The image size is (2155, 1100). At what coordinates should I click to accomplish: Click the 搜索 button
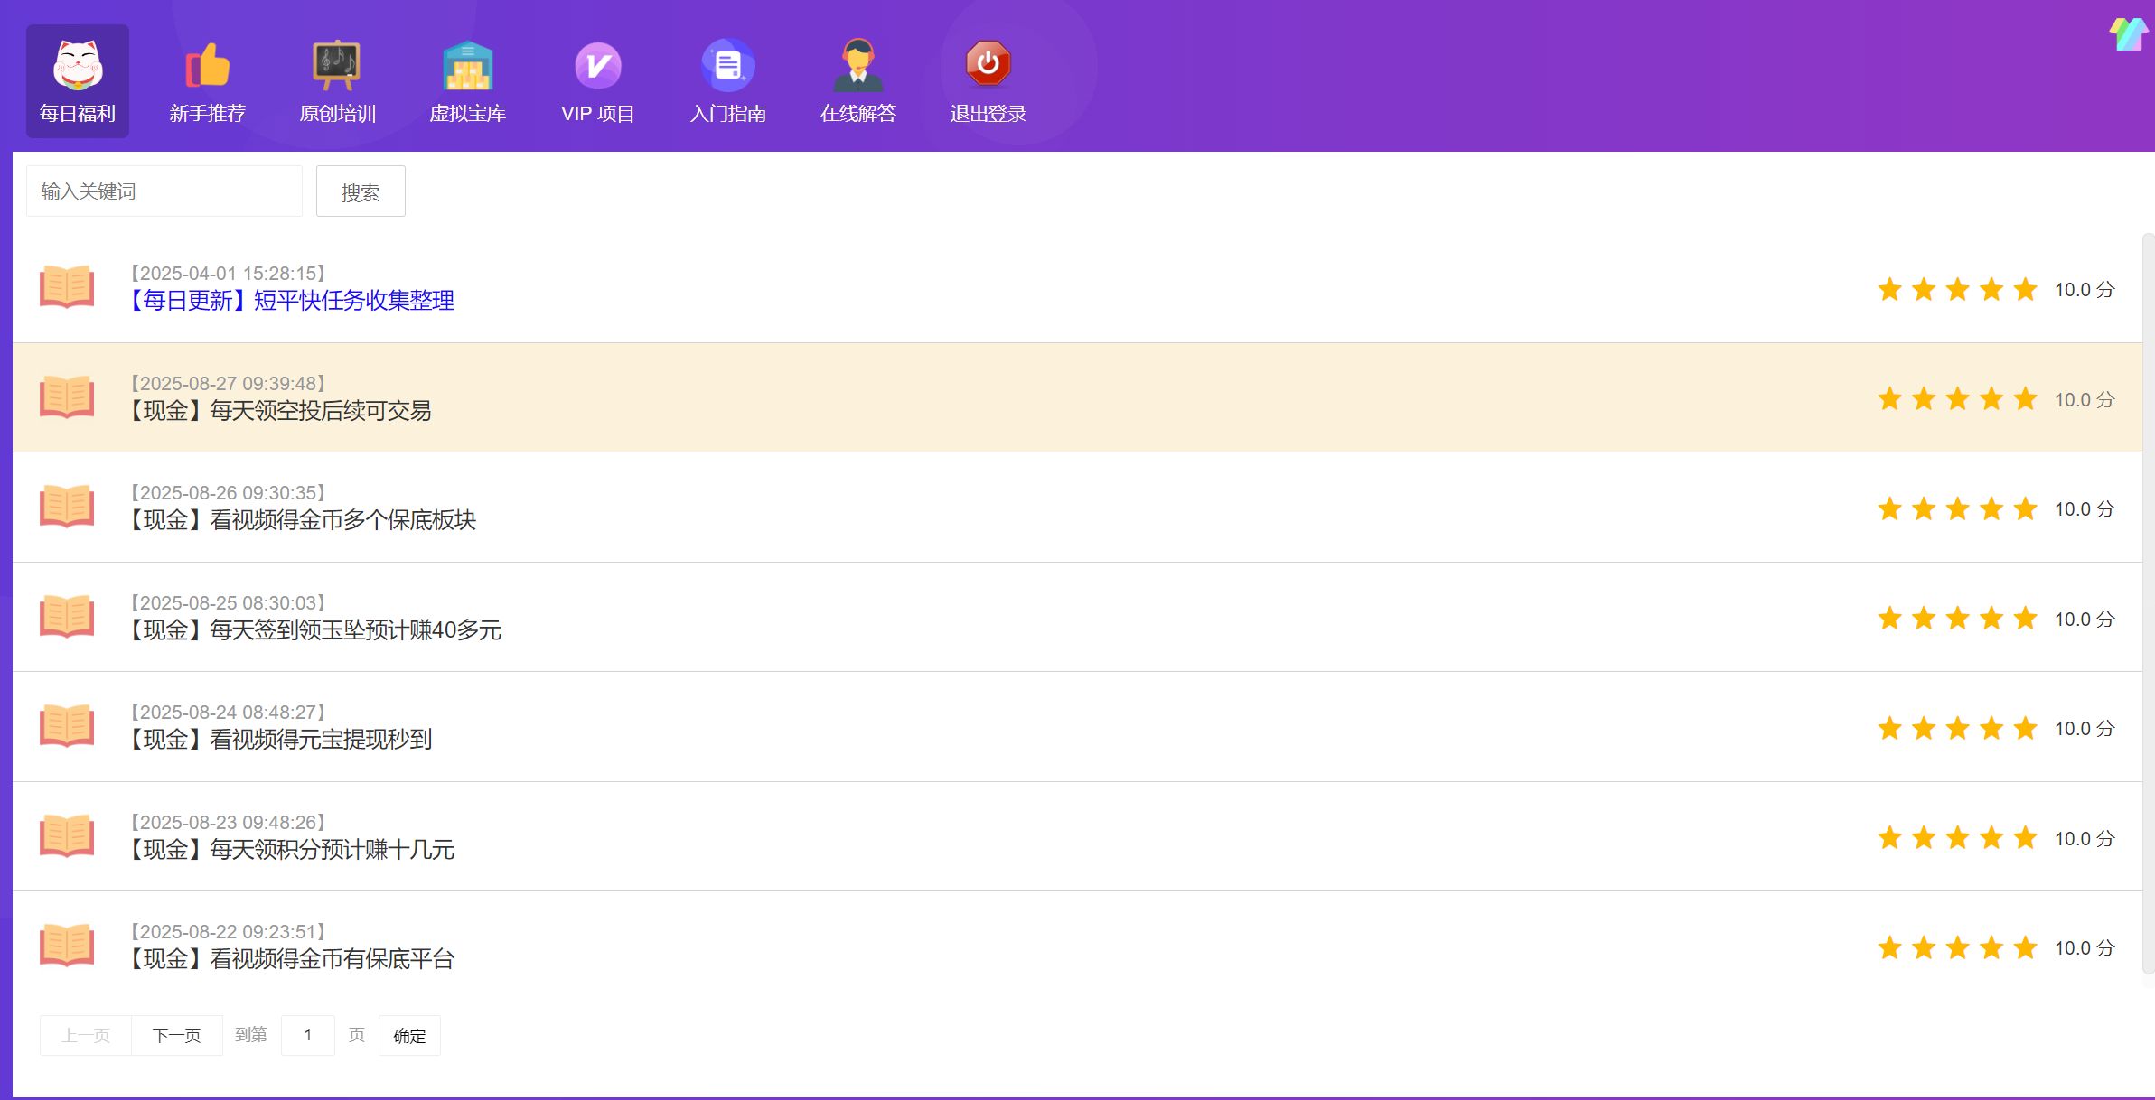(361, 191)
